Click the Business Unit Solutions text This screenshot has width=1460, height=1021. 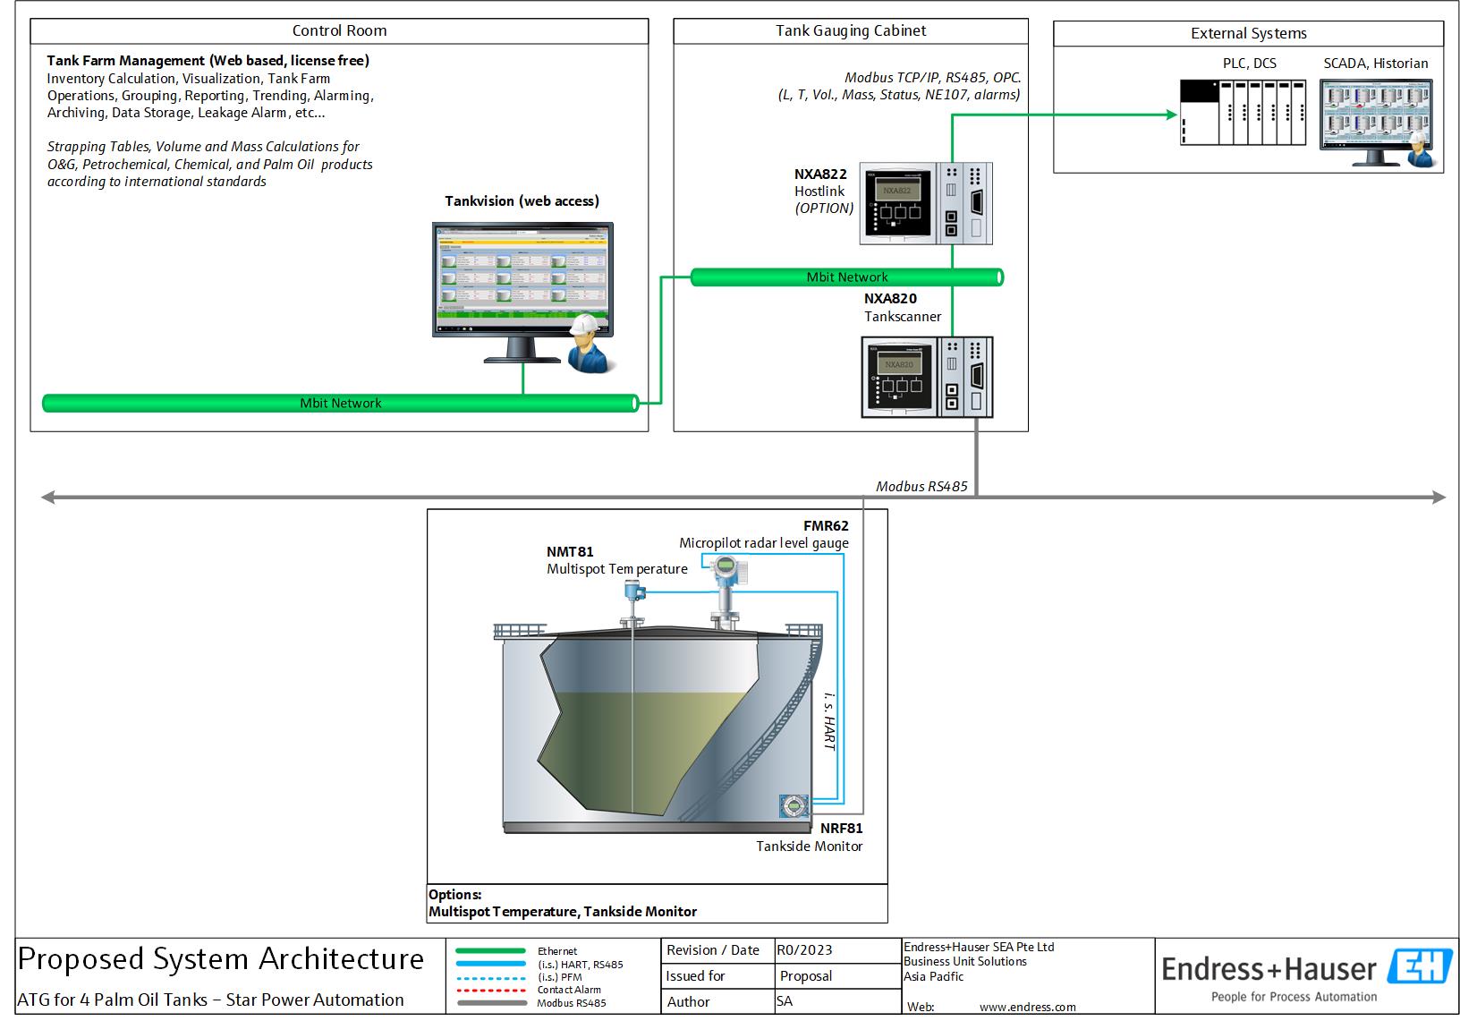pos(965,962)
